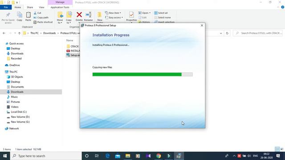Select Quick access in navigation pane
Image resolution: width=285 pixels, height=160 pixels.
point(16,44)
